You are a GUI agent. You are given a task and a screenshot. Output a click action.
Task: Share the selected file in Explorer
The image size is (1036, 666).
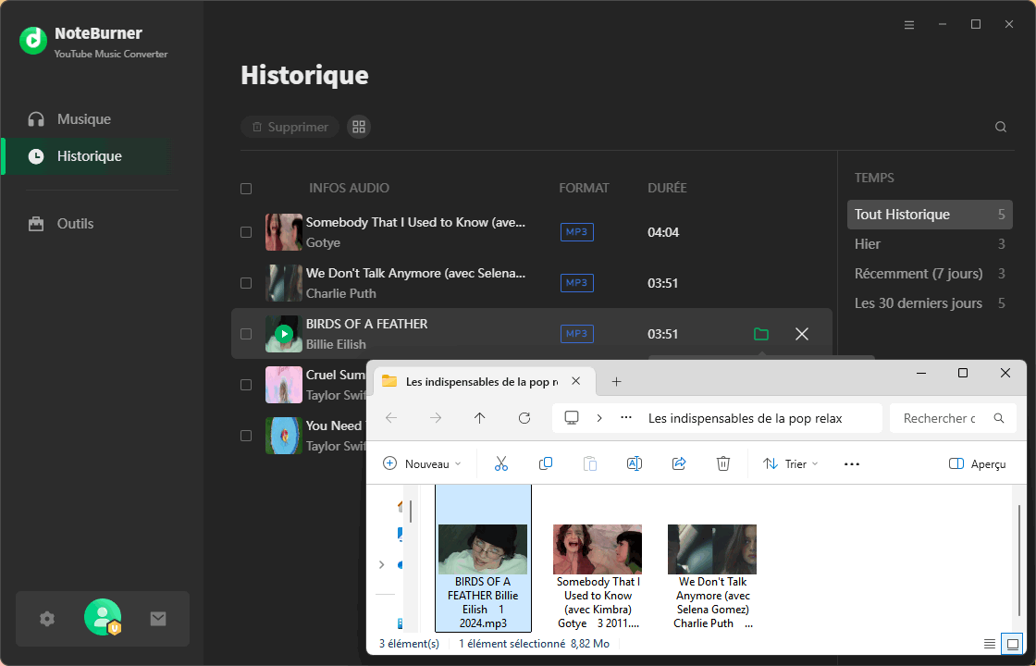coord(679,463)
